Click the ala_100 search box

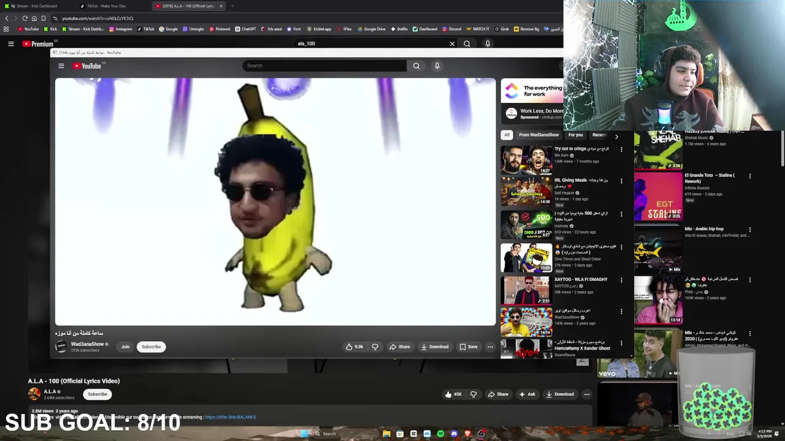[x=371, y=43]
